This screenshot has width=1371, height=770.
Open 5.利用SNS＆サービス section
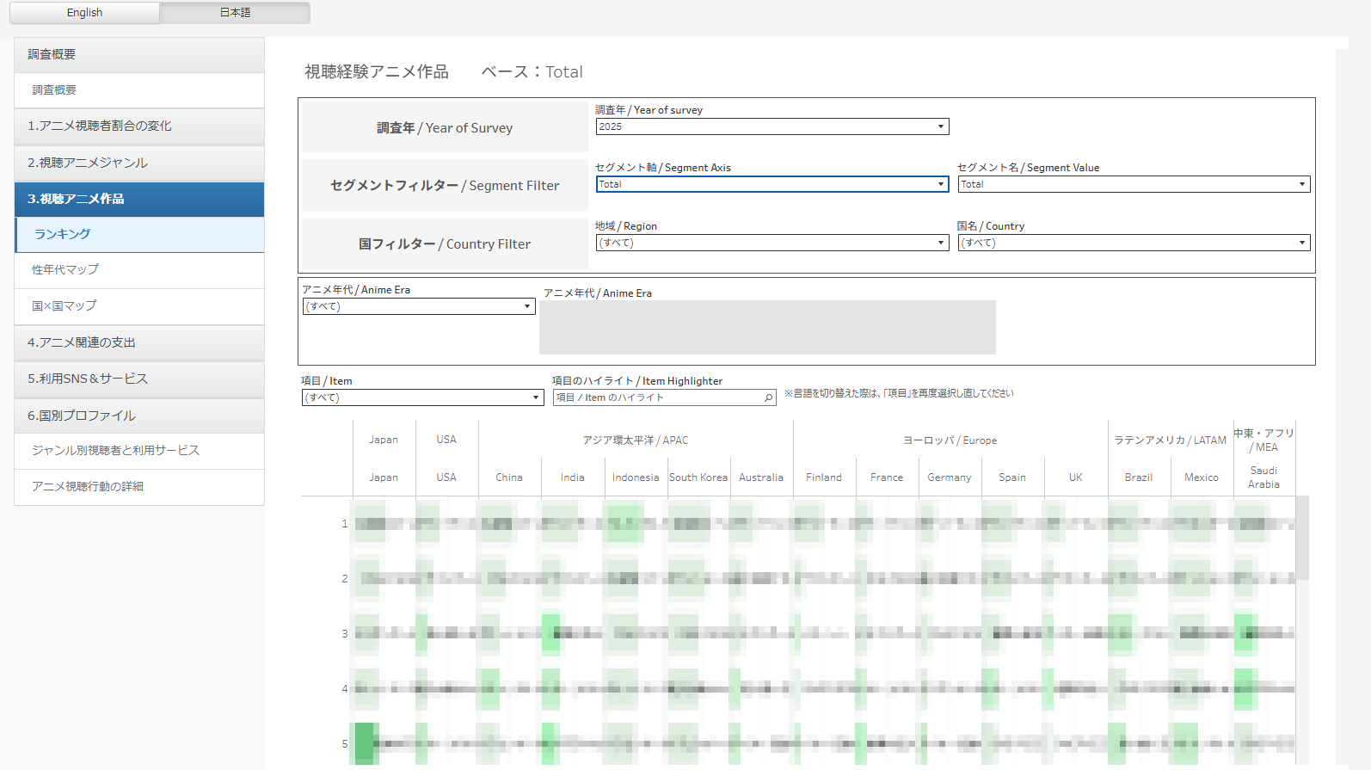139,379
